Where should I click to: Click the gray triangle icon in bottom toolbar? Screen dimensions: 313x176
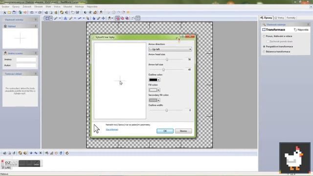(51, 153)
